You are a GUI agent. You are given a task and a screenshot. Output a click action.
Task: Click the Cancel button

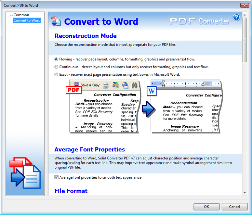click(234, 207)
